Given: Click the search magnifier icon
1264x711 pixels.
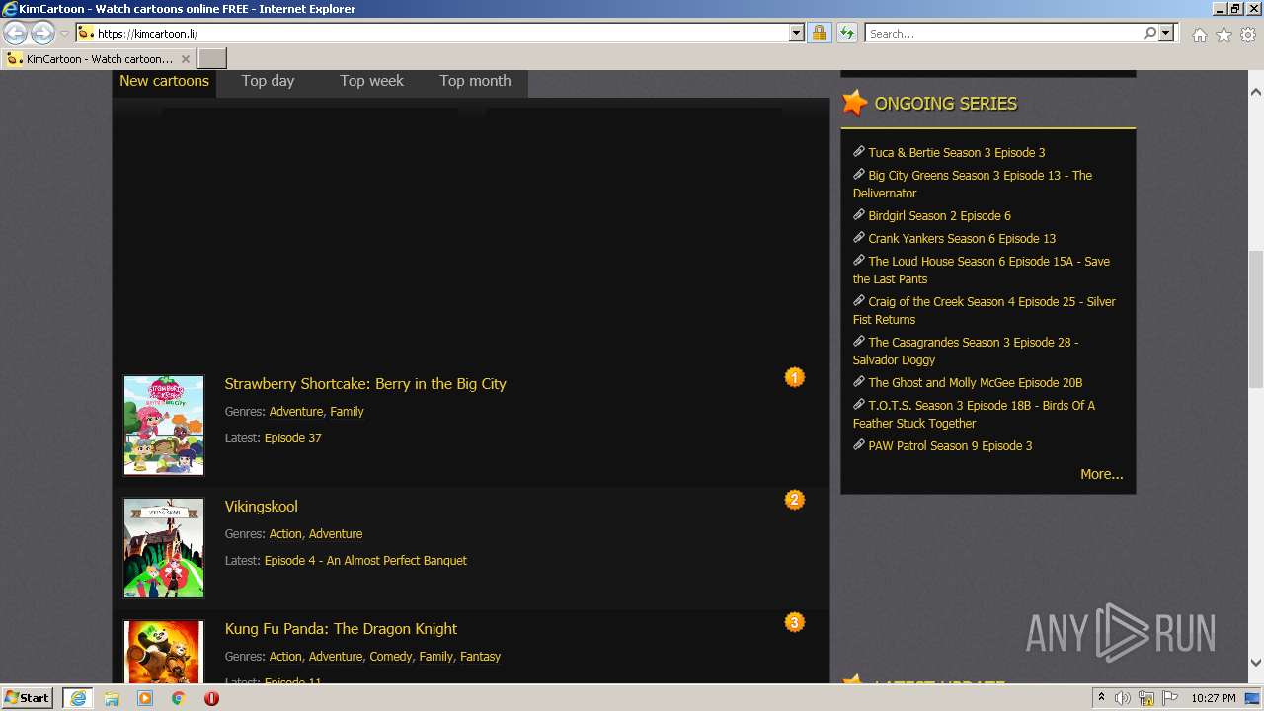Looking at the screenshot, I should (x=1149, y=33).
